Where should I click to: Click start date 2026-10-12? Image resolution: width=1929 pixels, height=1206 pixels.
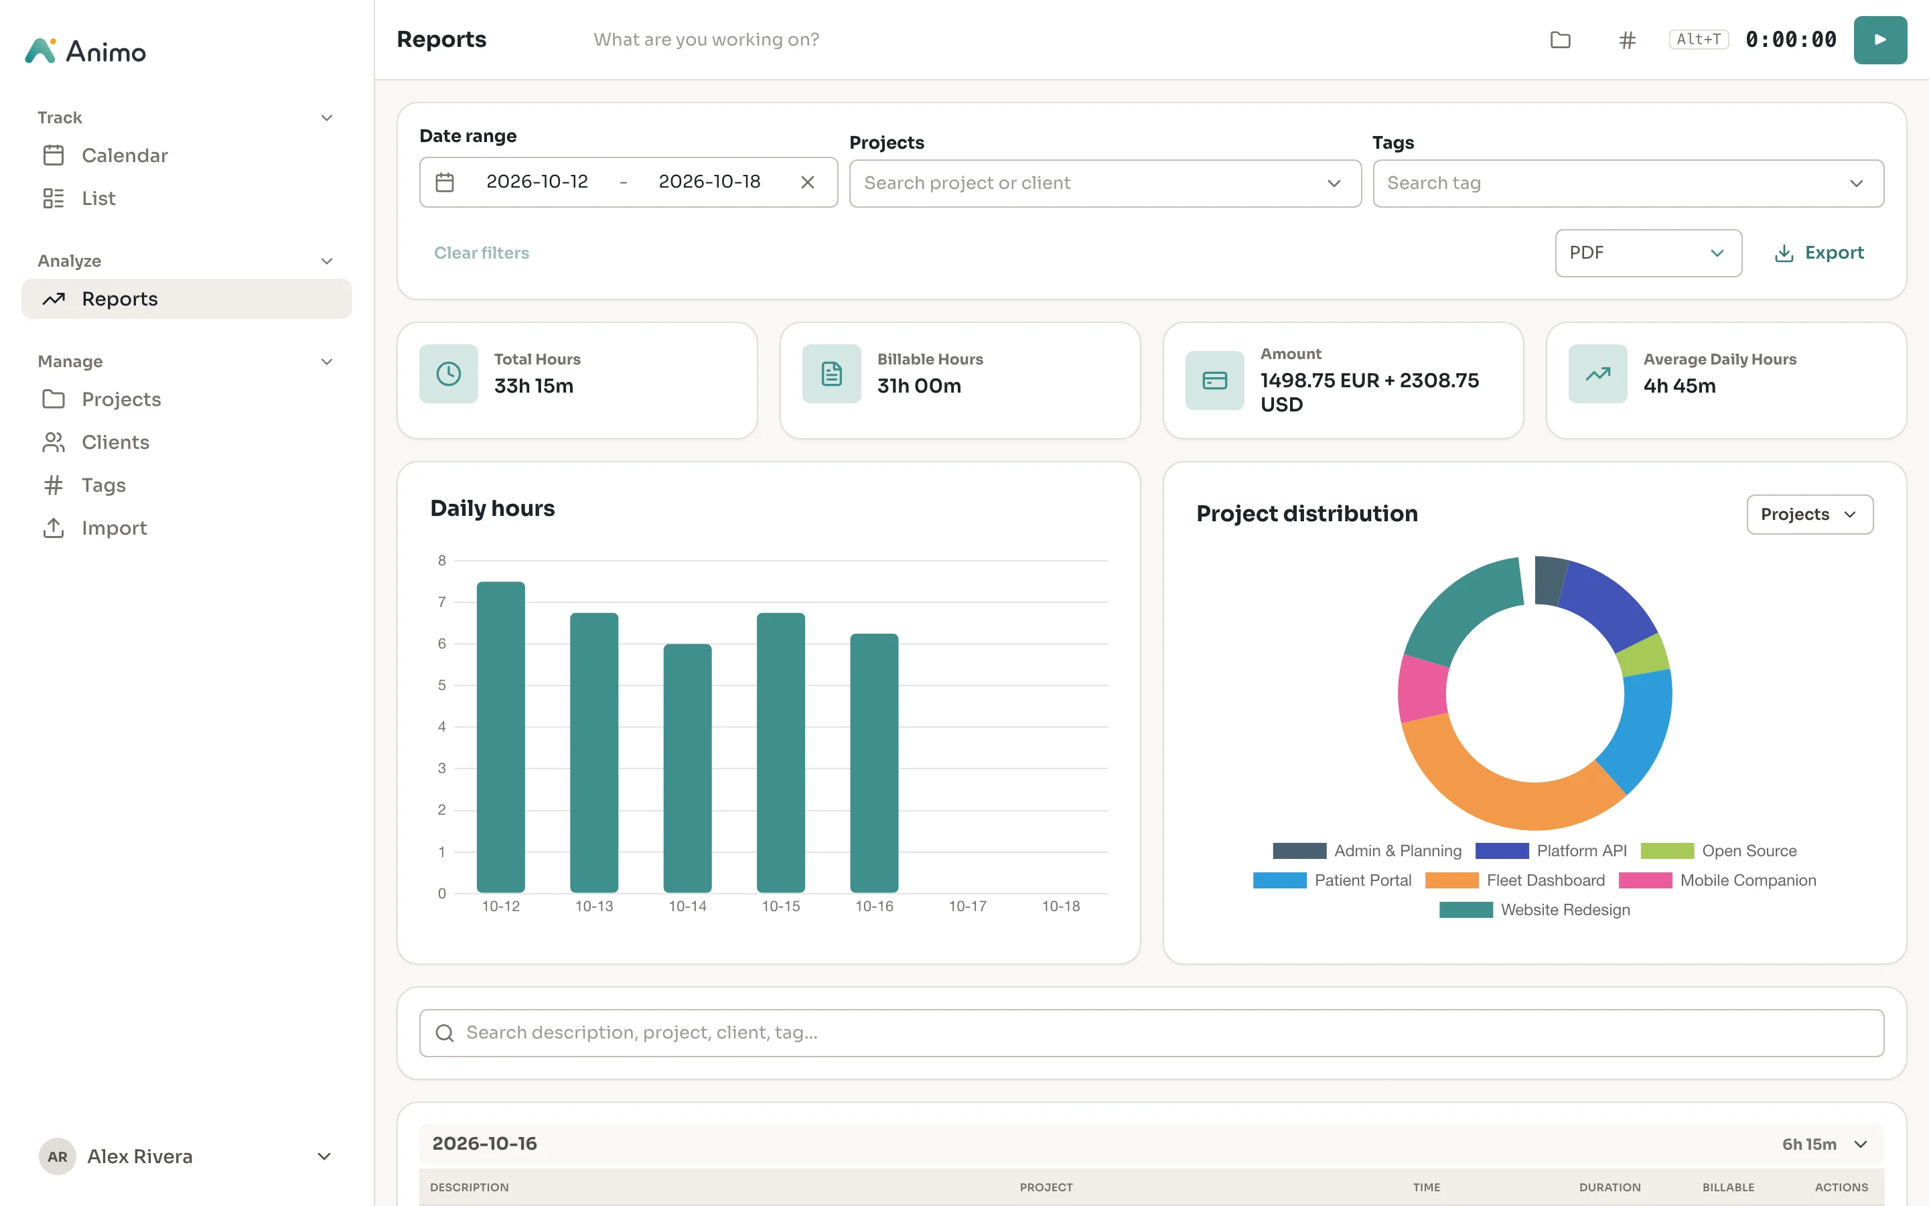pos(537,182)
